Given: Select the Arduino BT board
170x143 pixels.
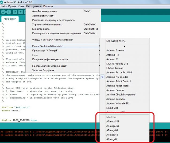Looking at the screenshot, I should pyautogui.click(x=125, y=59).
